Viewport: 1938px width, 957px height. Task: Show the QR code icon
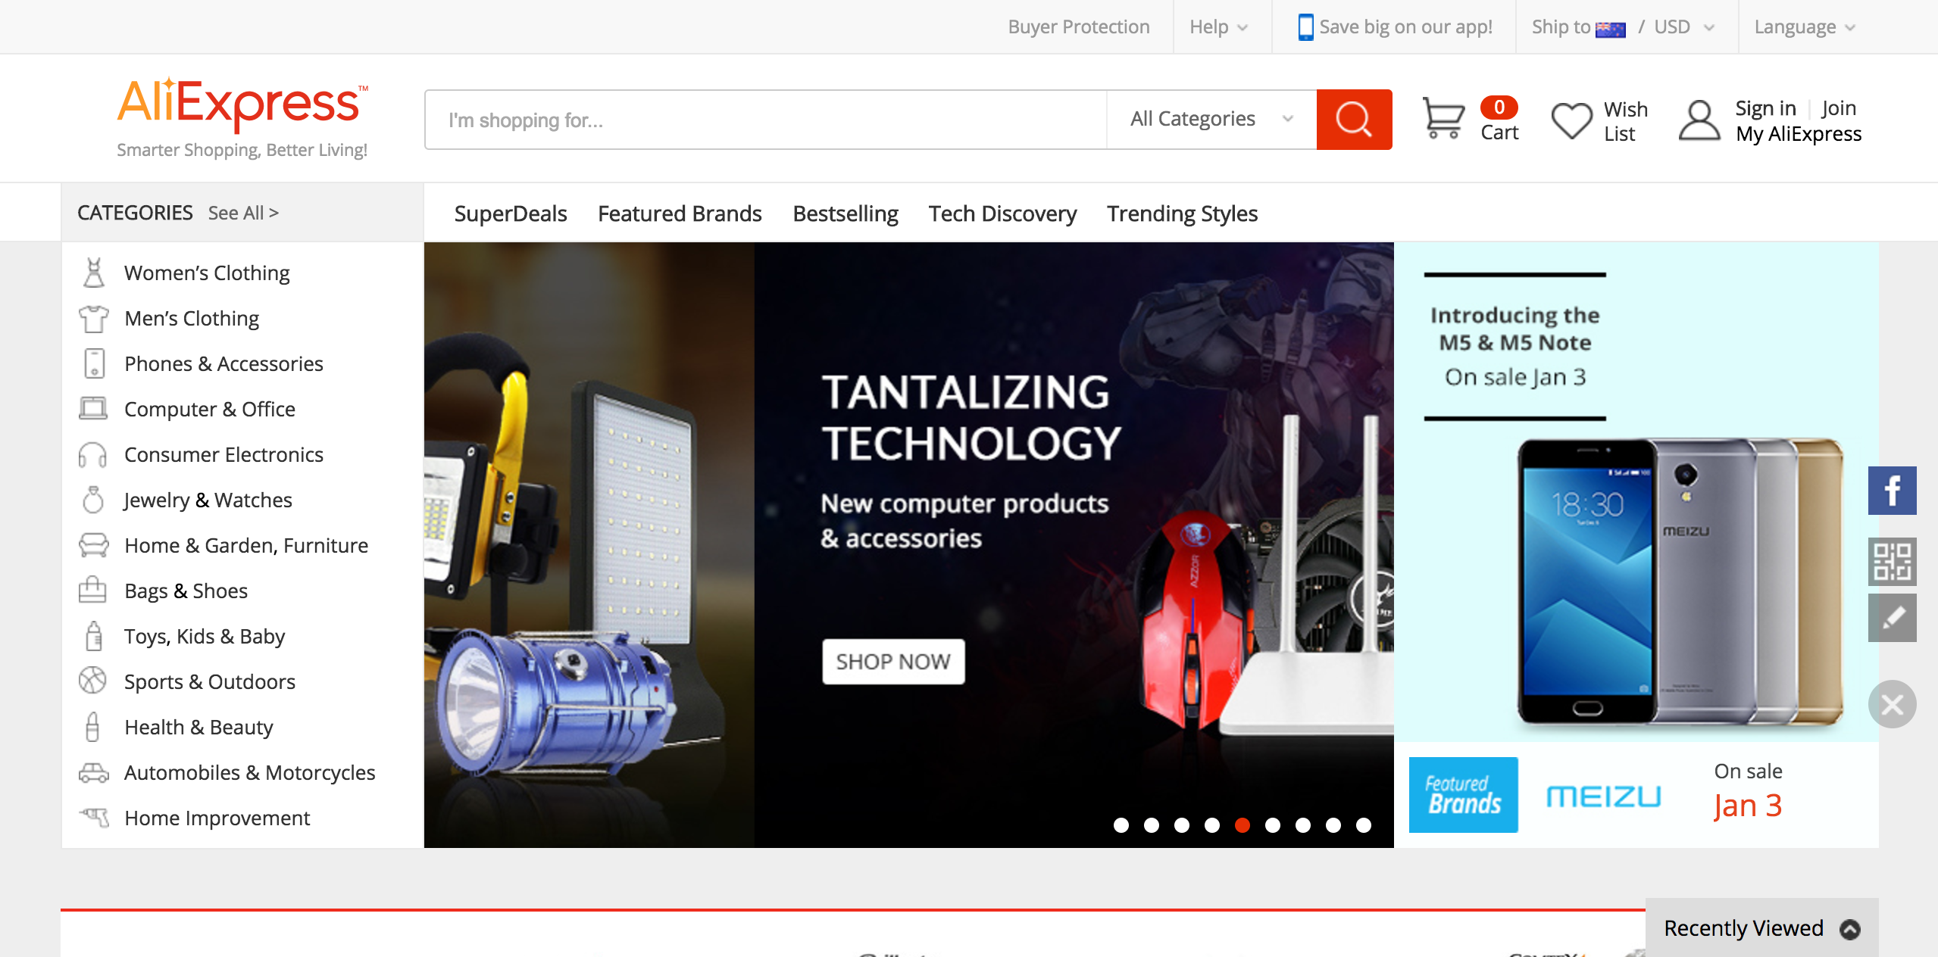coord(1892,561)
